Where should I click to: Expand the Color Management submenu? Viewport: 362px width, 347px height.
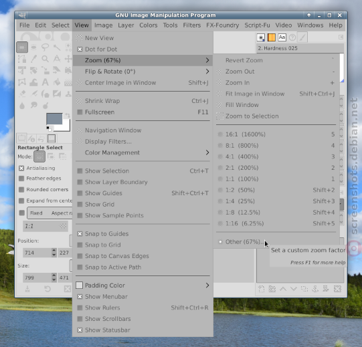pos(143,152)
